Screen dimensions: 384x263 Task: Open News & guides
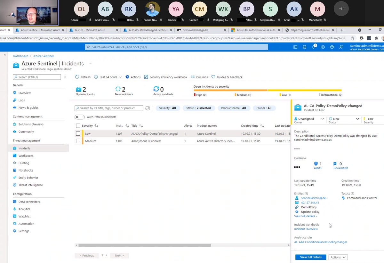click(28, 108)
